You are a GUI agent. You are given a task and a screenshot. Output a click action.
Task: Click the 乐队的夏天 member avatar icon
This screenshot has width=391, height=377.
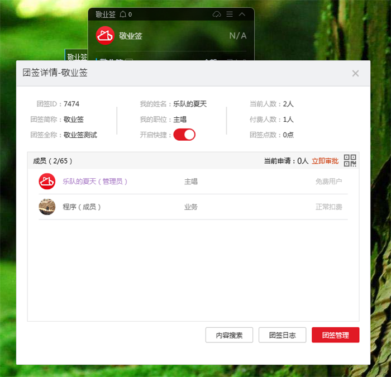tap(47, 182)
